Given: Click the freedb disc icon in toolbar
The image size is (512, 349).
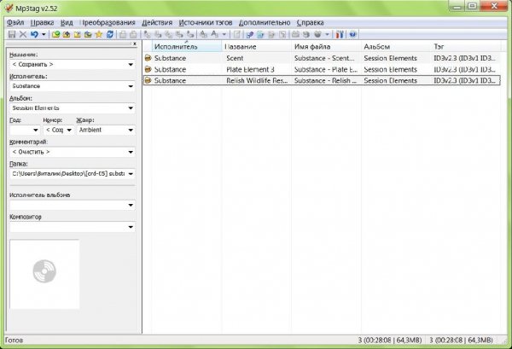Looking at the screenshot, I should (306, 34).
